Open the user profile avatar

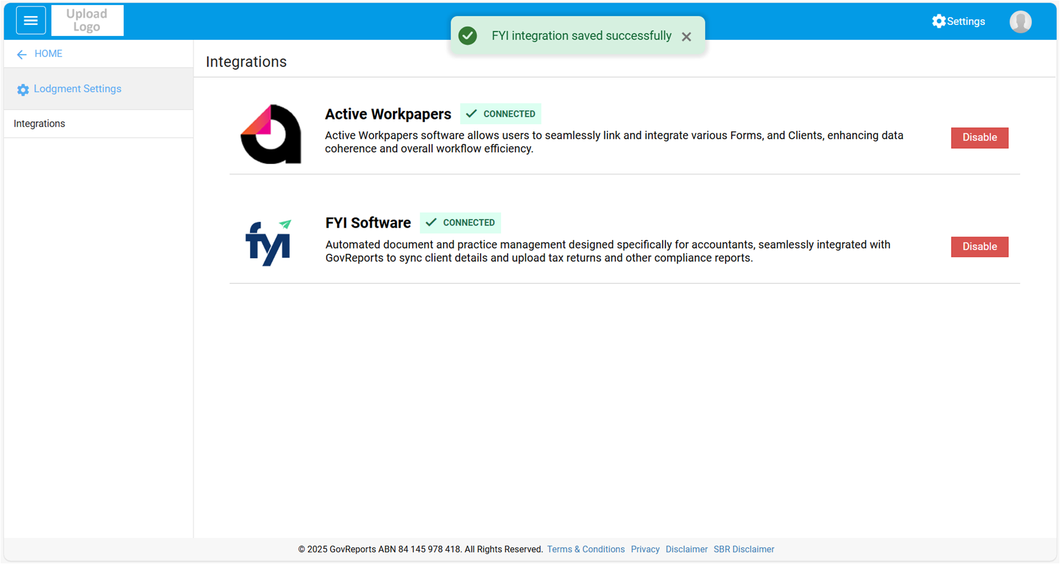click(x=1020, y=21)
